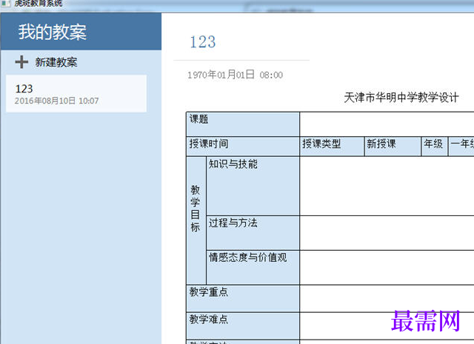This screenshot has height=344, width=474.
Task: Click the empty field beside 过程与方法
Action: [x=387, y=233]
